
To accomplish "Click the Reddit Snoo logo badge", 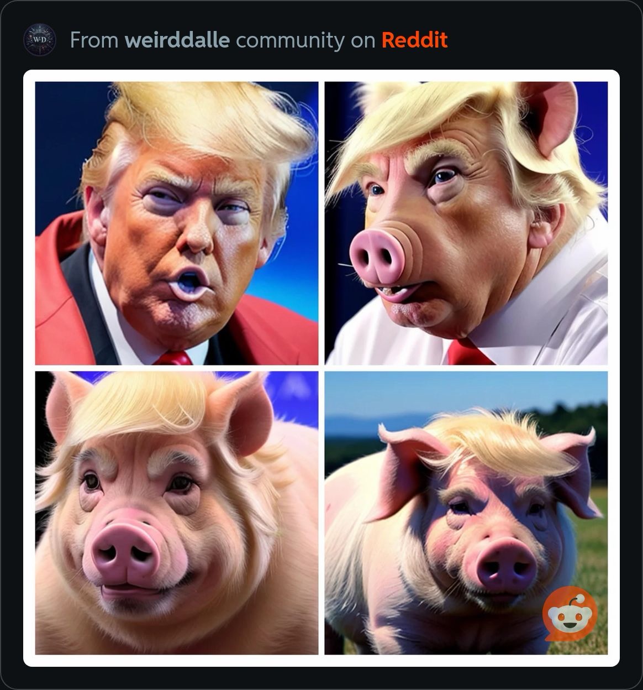I will (569, 614).
